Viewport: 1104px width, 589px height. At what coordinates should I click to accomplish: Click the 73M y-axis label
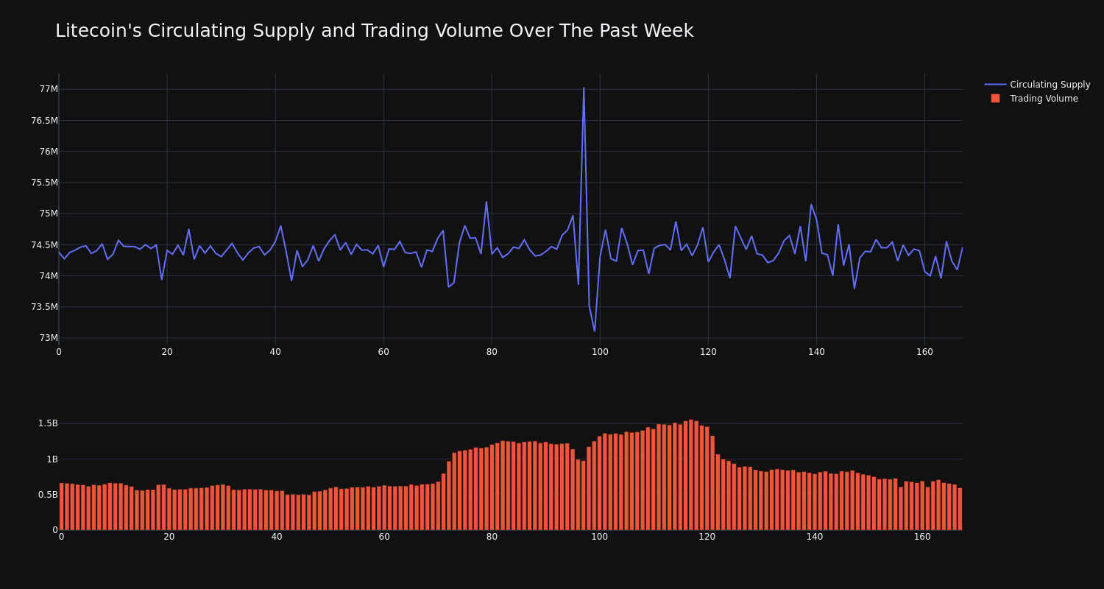pos(49,338)
